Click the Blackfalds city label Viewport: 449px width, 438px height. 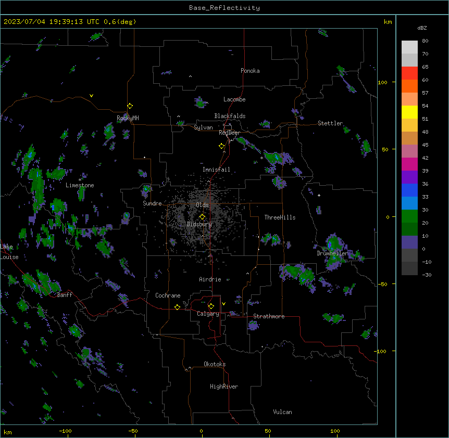[x=230, y=116]
